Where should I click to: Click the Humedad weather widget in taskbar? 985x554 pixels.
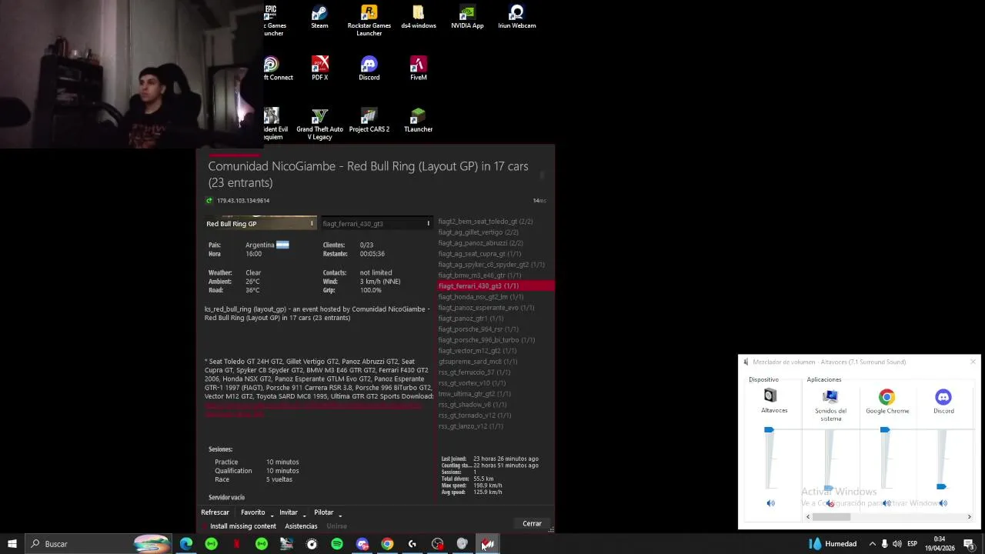pyautogui.click(x=833, y=544)
